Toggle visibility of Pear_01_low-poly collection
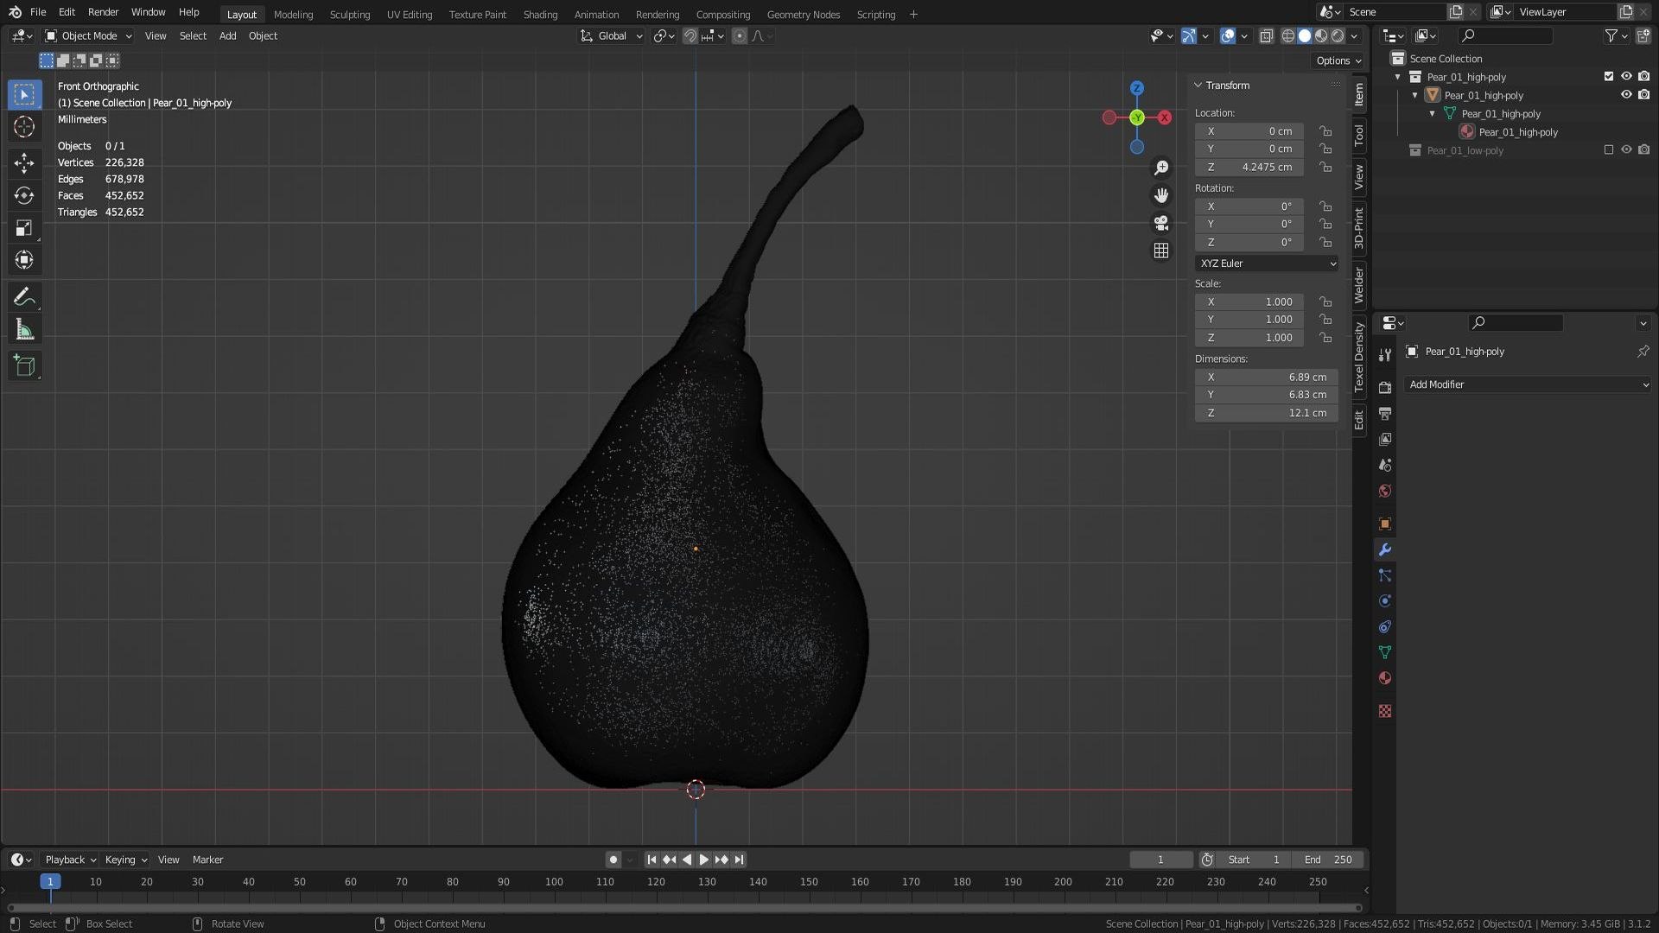This screenshot has height=933, width=1659. pyautogui.click(x=1626, y=150)
